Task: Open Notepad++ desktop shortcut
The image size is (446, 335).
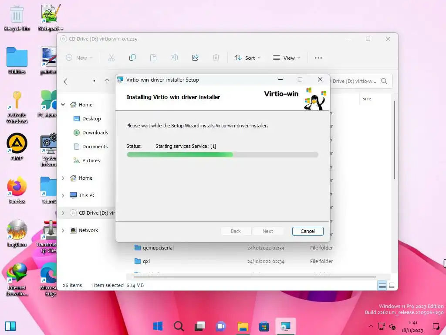Action: pyautogui.click(x=51, y=17)
